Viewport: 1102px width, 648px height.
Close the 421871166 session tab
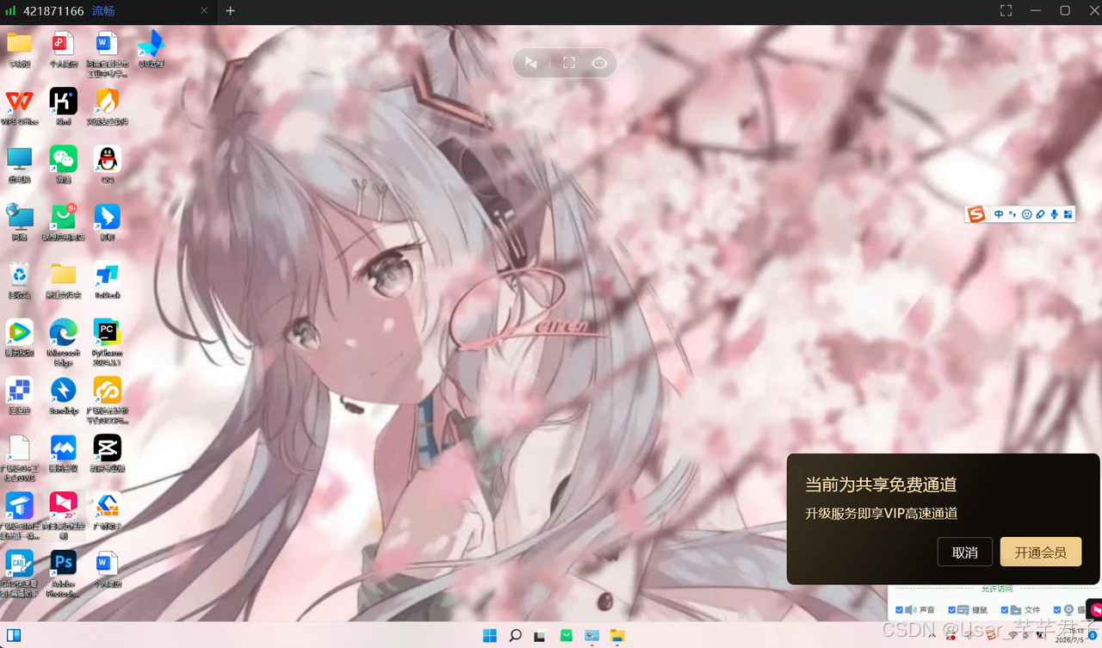tap(204, 11)
